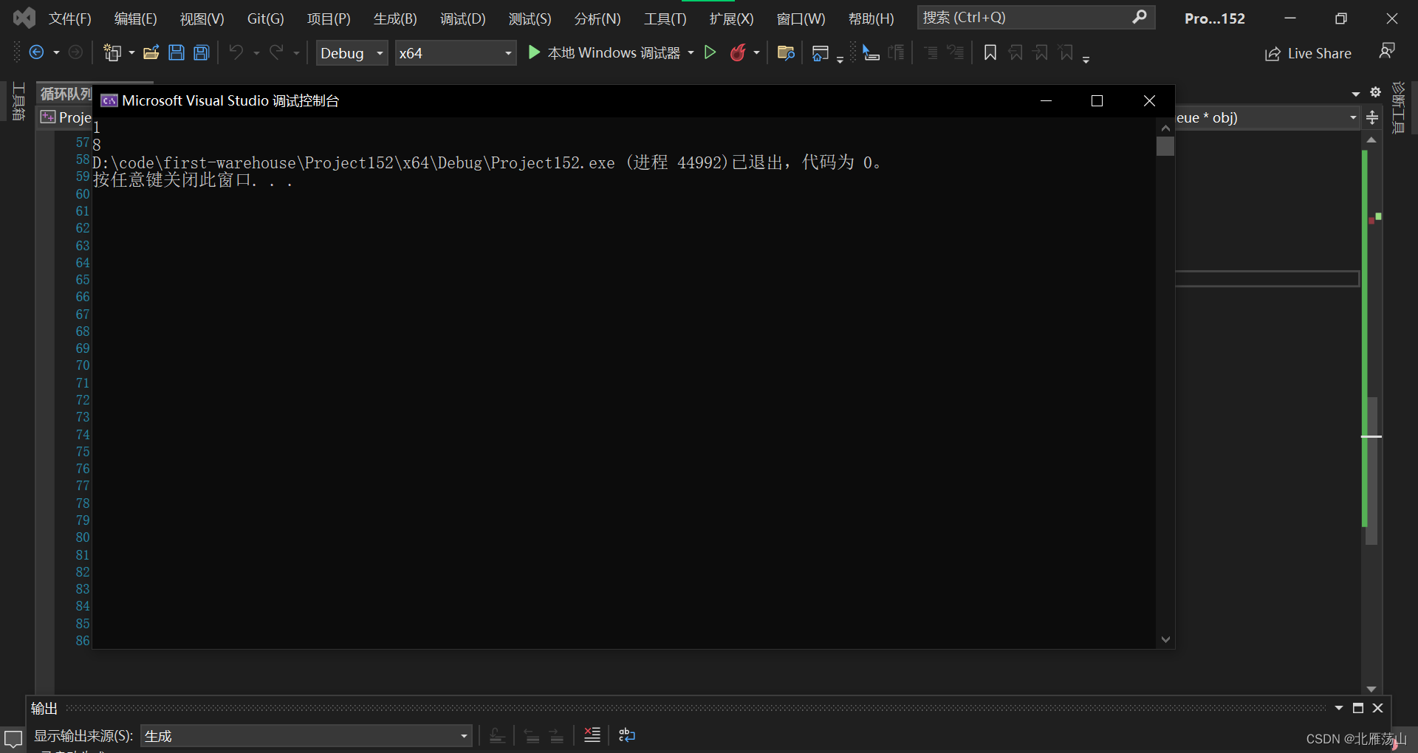Open the 帮助(H) menu
Screen dimensions: 1418x753
coord(871,18)
